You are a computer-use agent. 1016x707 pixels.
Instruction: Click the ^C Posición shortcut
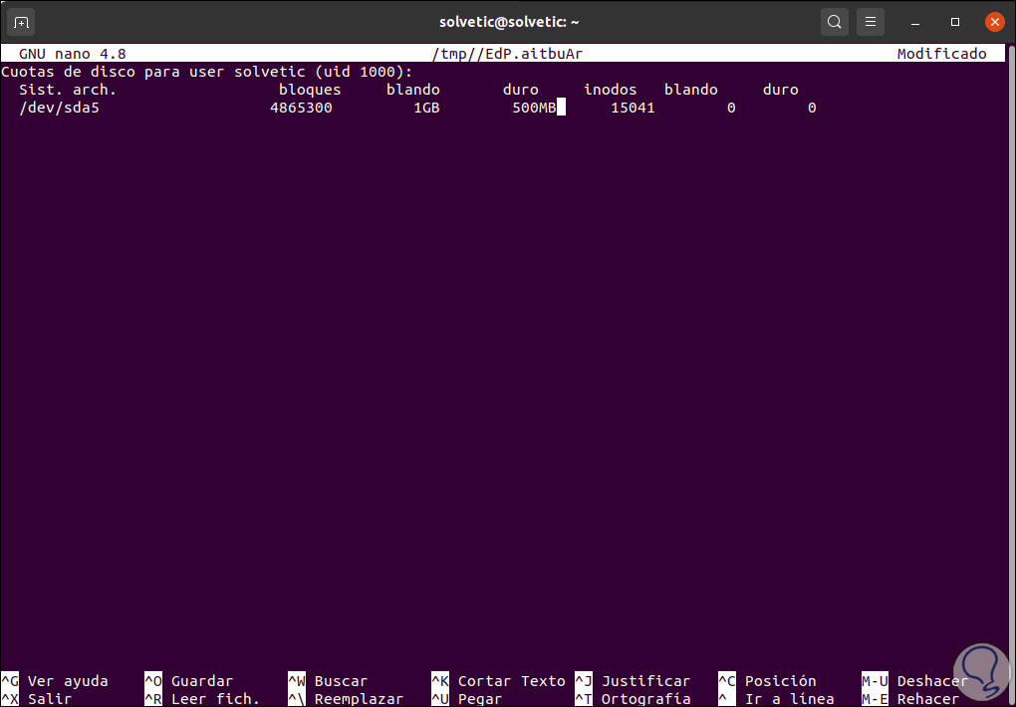pyautogui.click(x=767, y=681)
